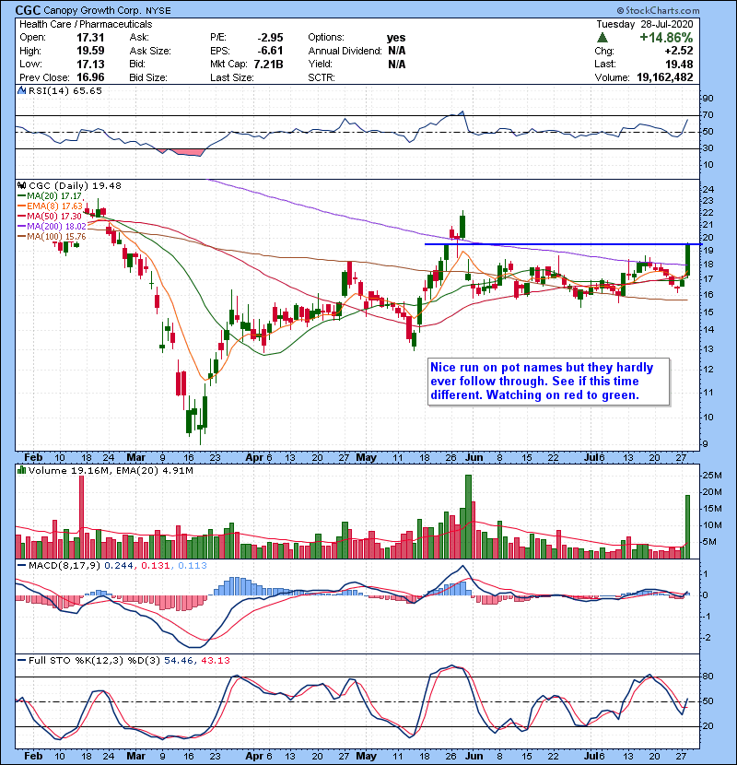Select the Prev Close value 16.96
Viewport: 737px width, 765px height.
click(x=90, y=77)
